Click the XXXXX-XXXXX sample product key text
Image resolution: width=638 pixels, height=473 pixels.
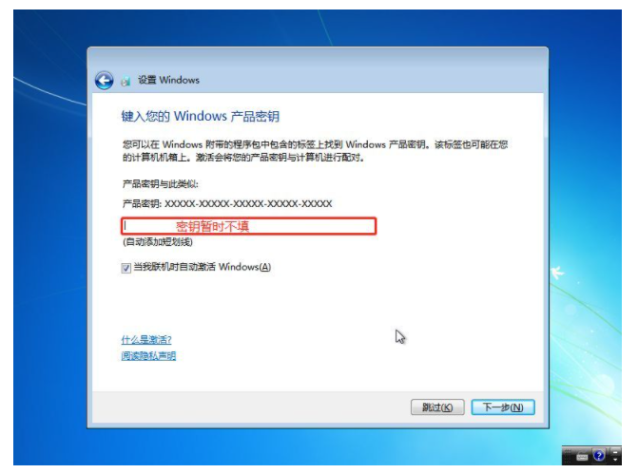248,203
